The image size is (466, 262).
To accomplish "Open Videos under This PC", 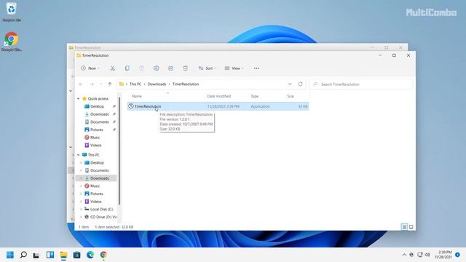I will (95, 202).
